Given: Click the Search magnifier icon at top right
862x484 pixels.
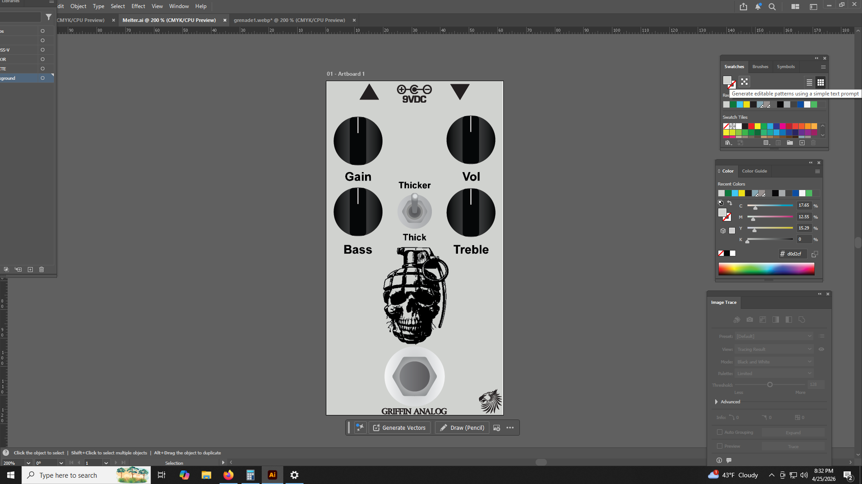Looking at the screenshot, I should coord(772,7).
